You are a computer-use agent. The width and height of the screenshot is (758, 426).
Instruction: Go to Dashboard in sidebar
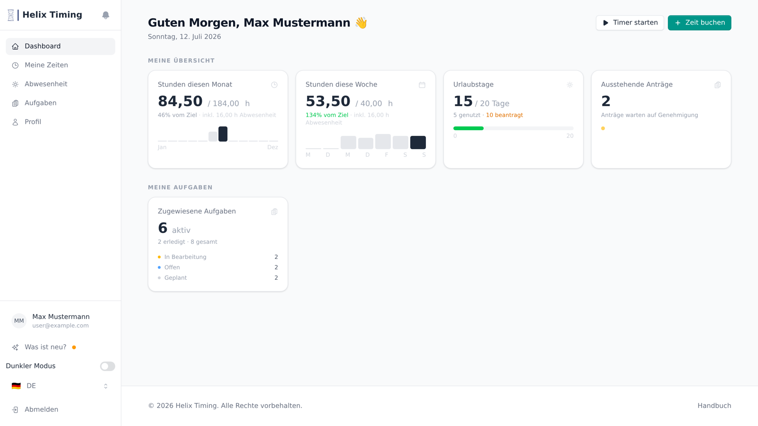pos(60,46)
